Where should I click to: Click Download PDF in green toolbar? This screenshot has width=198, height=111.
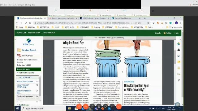pos(49,33)
